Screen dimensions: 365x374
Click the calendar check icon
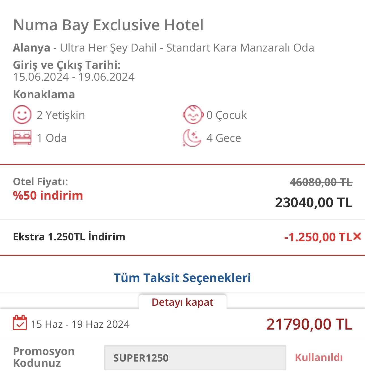(x=20, y=323)
